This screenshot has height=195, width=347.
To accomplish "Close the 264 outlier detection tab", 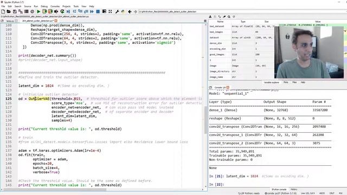I will tap(56, 21).
